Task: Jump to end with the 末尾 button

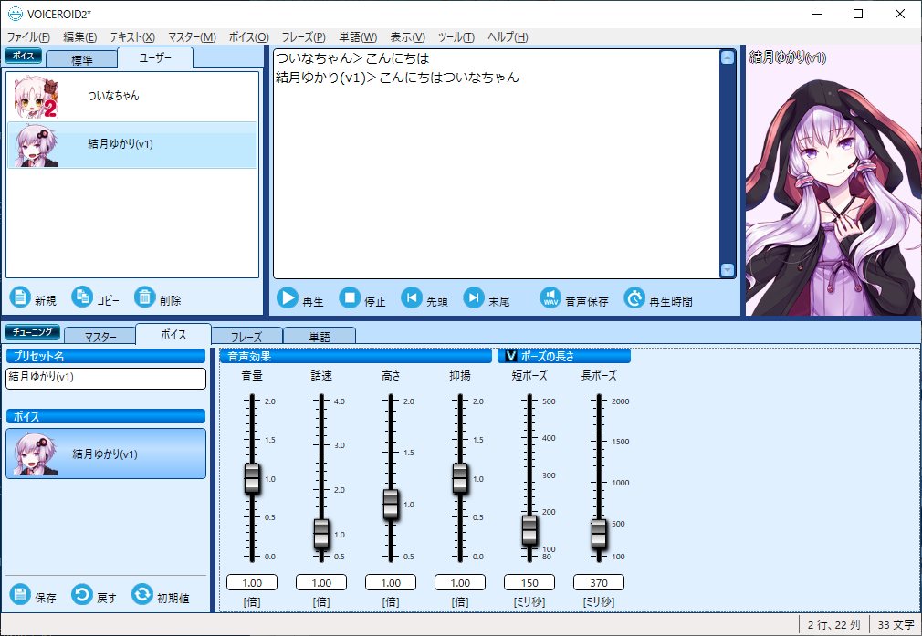Action: [487, 298]
